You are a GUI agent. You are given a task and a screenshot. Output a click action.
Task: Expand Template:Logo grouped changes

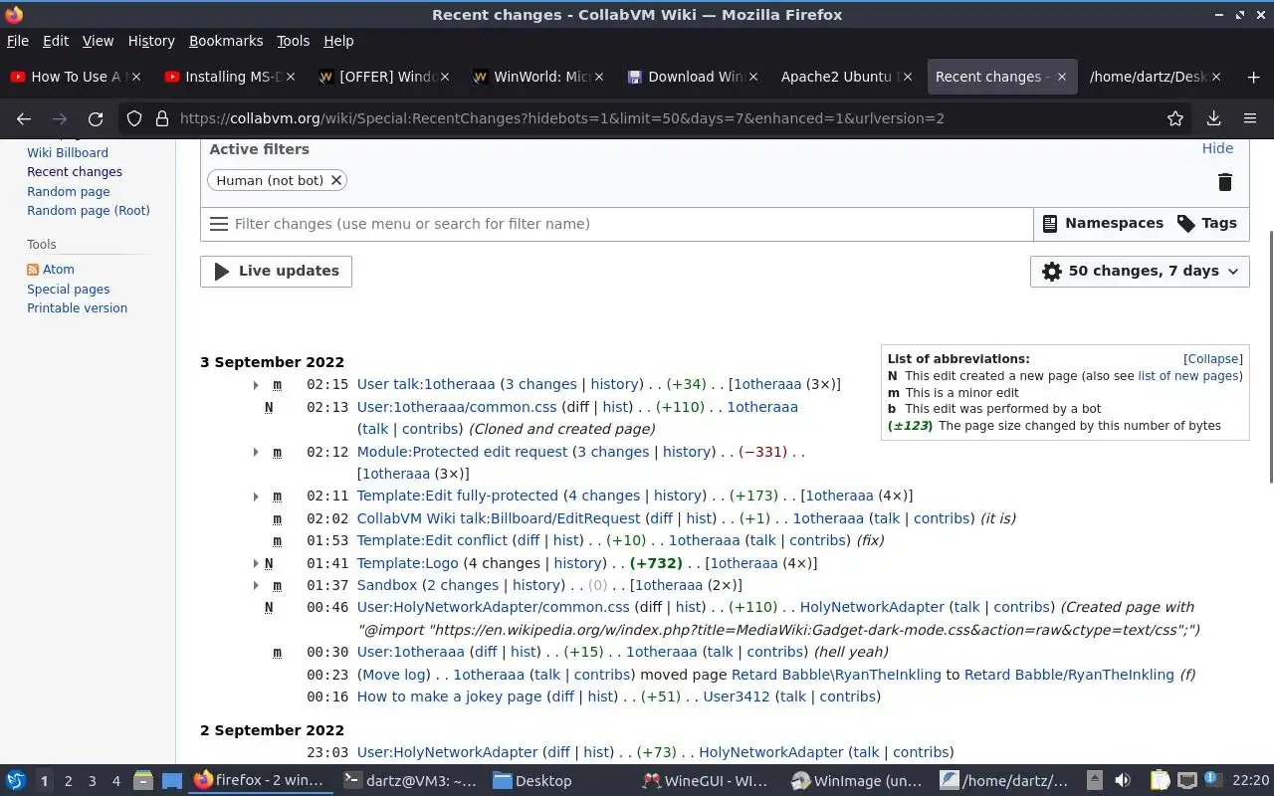coord(256,563)
